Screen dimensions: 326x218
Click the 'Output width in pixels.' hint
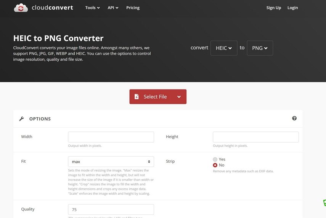click(85, 146)
